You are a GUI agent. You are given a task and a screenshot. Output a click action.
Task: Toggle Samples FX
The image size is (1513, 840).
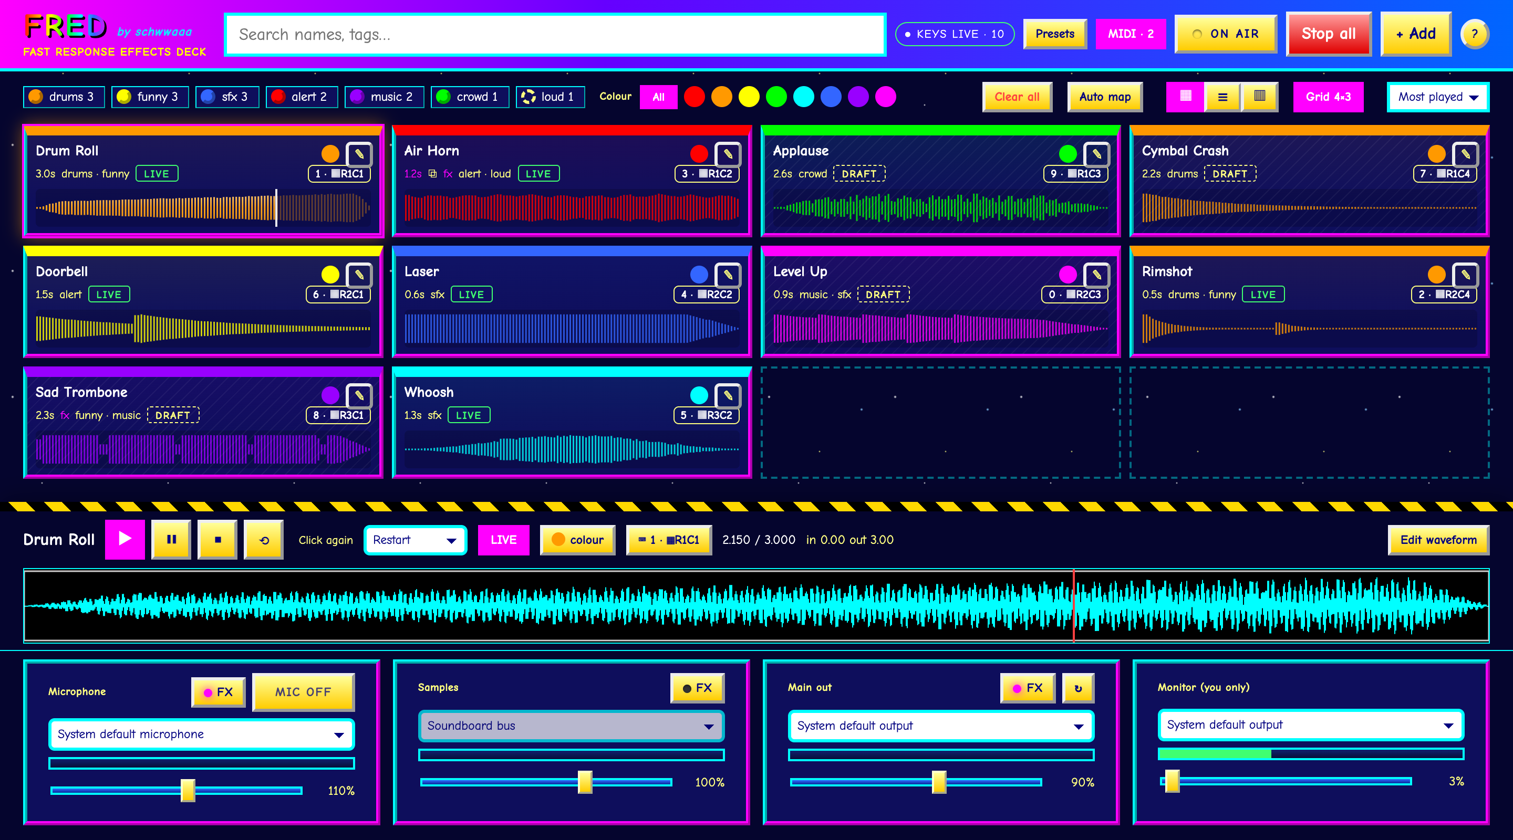coord(697,688)
